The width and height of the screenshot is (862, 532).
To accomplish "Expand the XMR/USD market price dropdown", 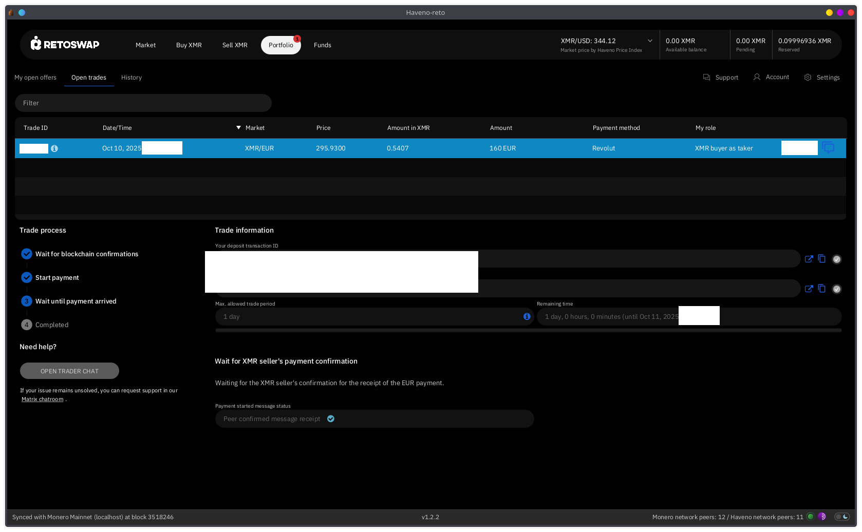I will (650, 41).
